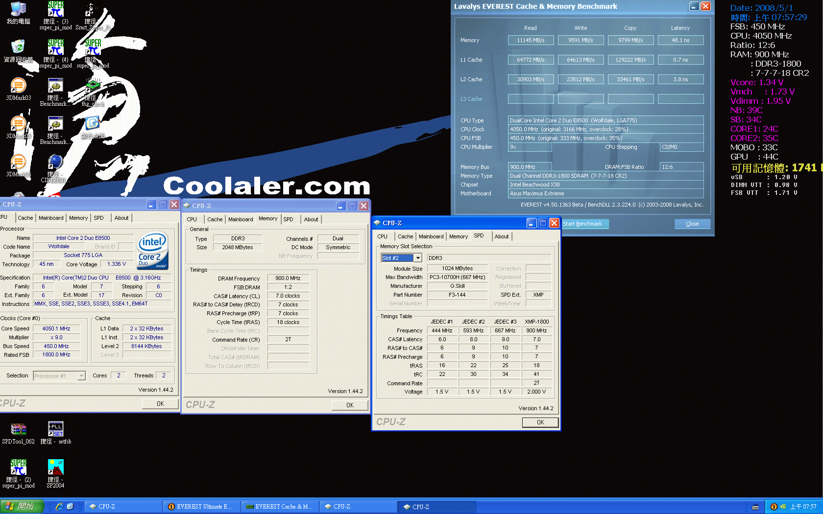Viewport: 823px width, 514px height.
Task: Click OK in the left CPU-Z window
Action: tap(160, 404)
